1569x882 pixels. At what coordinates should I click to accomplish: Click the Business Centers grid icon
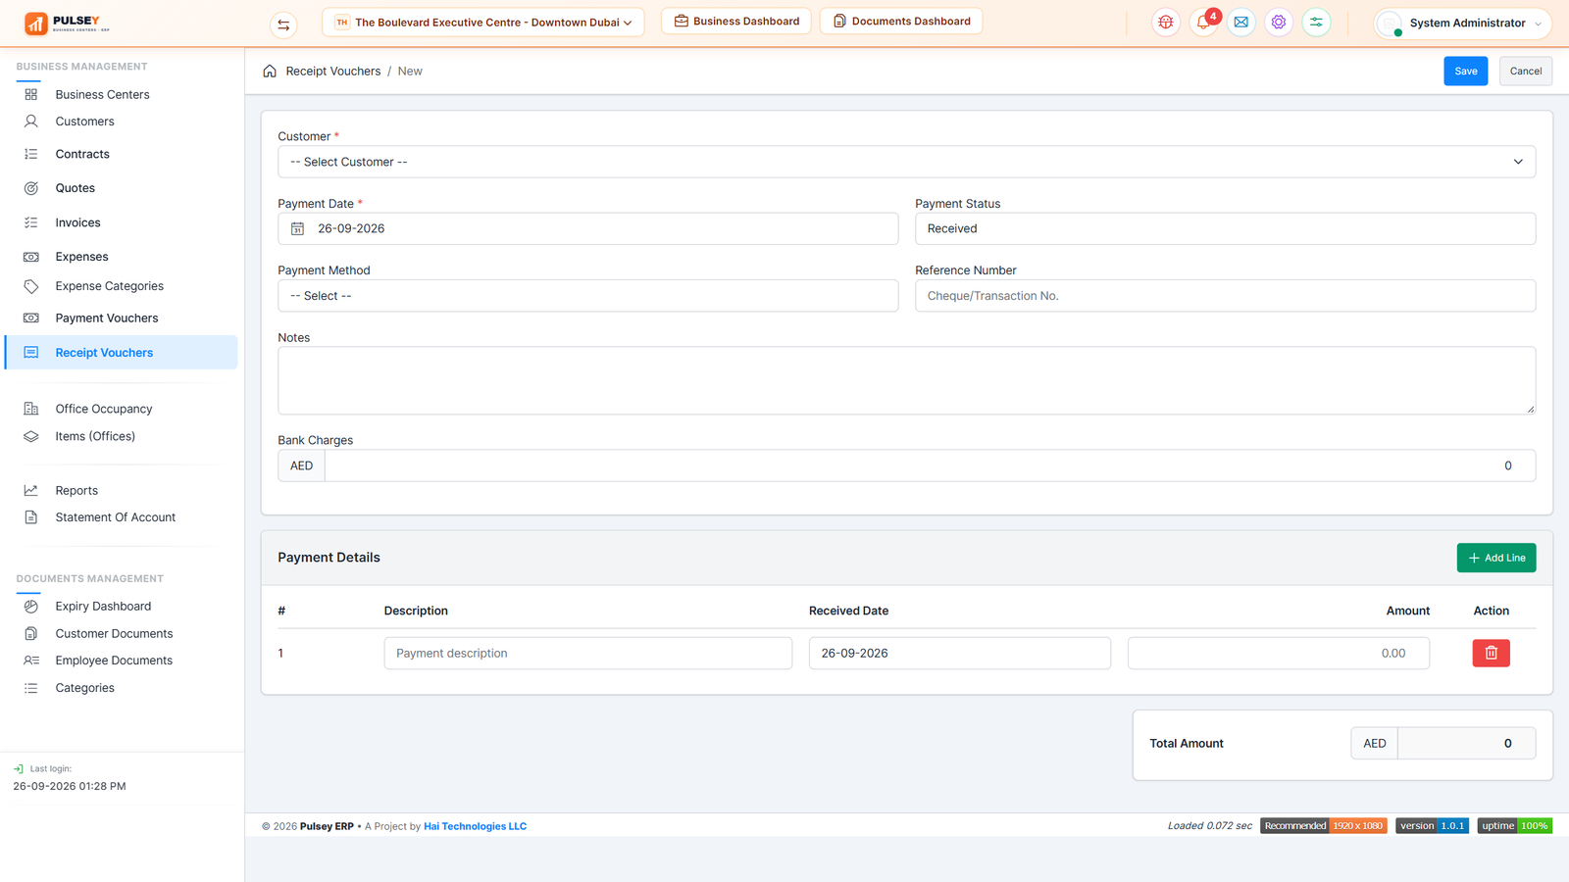point(31,94)
